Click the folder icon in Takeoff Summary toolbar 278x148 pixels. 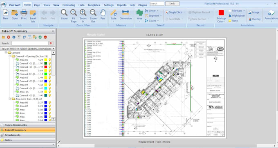pos(3,37)
